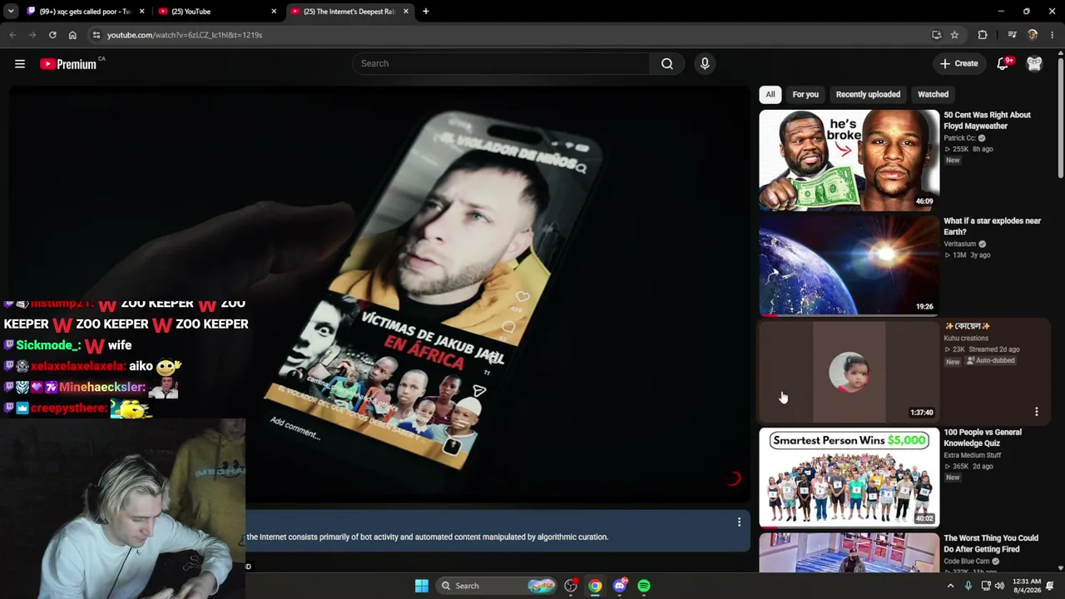Select the Watched filter chip

pyautogui.click(x=933, y=94)
